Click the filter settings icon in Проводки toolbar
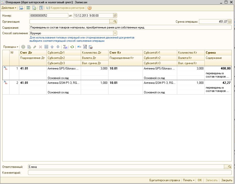This screenshot has height=184, width=235. point(85,47)
